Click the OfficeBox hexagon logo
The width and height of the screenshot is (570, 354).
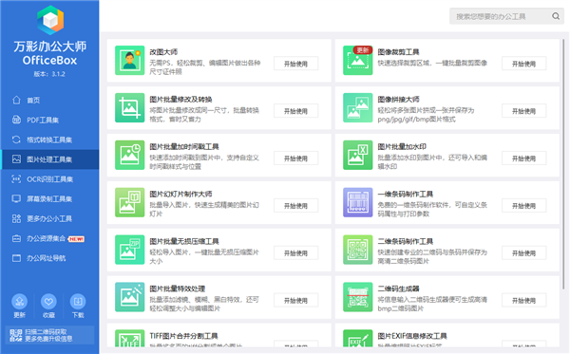(x=50, y=20)
